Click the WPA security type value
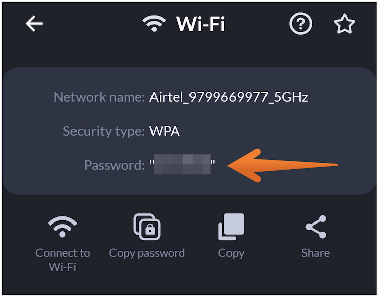The width and height of the screenshot is (380, 297). point(165,132)
